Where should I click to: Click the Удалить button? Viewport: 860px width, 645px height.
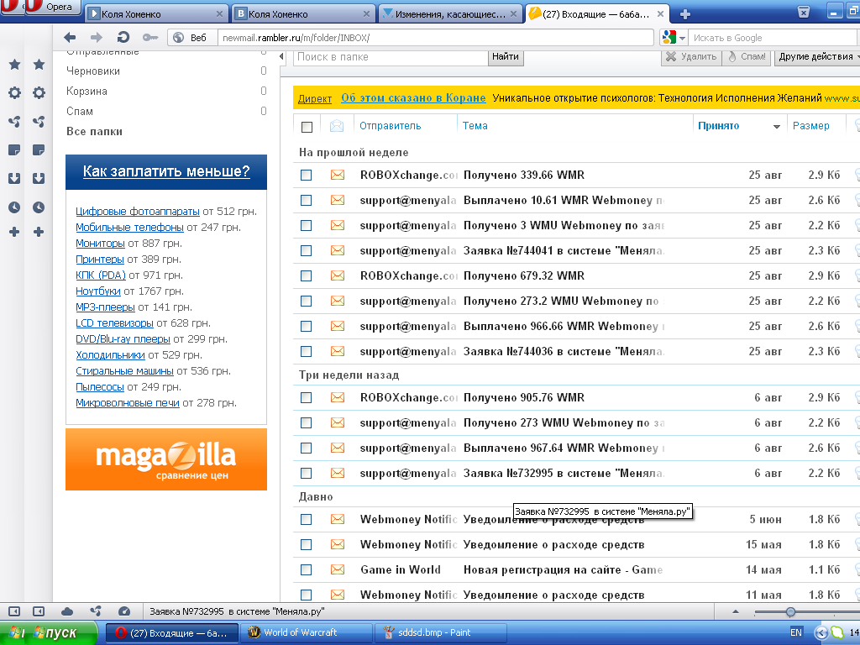click(691, 57)
